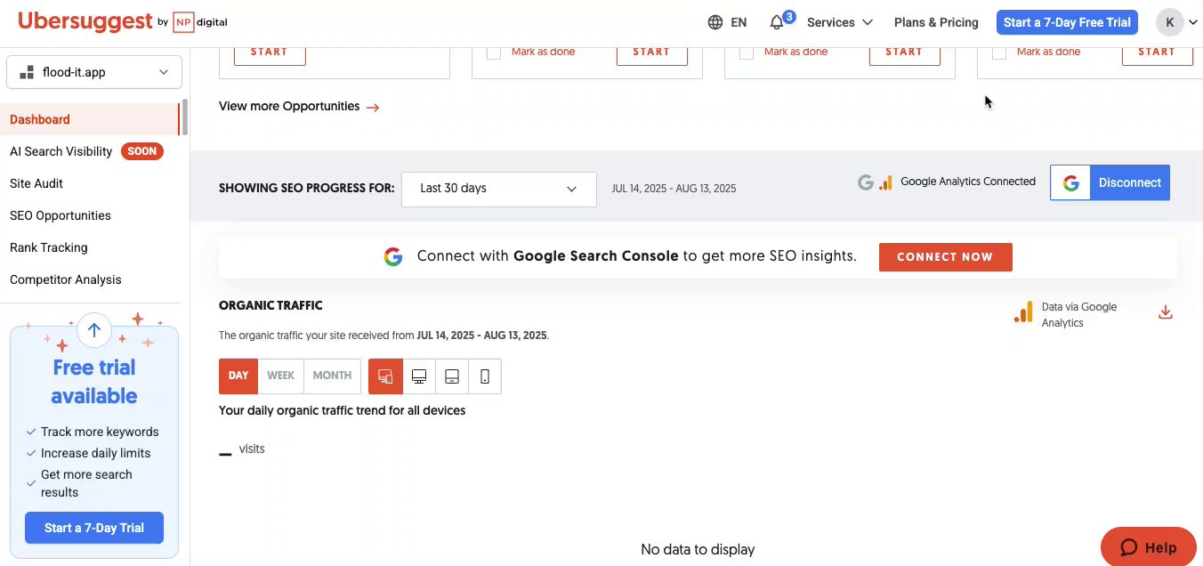Expand account menu chevron beside avatar
This screenshot has height=566, width=1203.
point(1192,22)
